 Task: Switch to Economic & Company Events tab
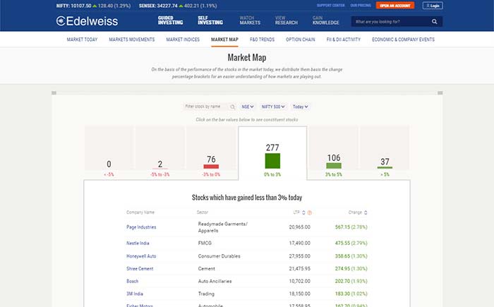(403, 40)
